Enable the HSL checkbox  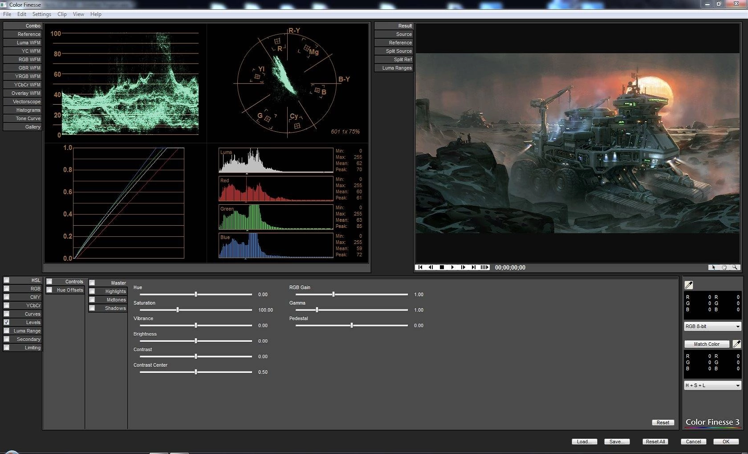click(7, 280)
